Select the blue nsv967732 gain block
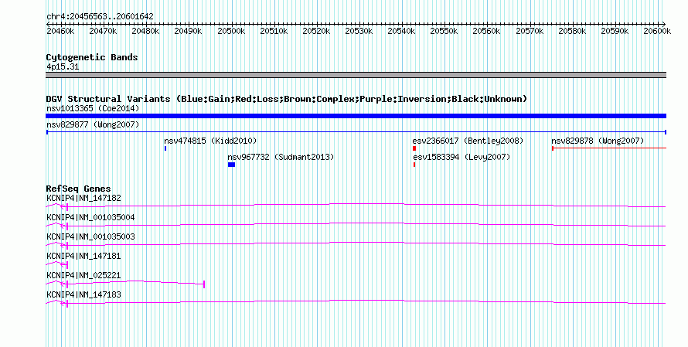 pyautogui.click(x=231, y=165)
